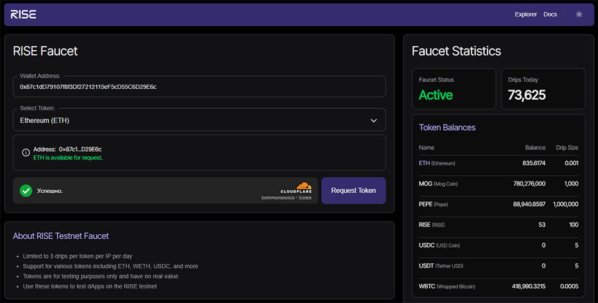Click the WBTC balance 418,990.3215
Viewport: 598px width, 303px height.
point(529,286)
